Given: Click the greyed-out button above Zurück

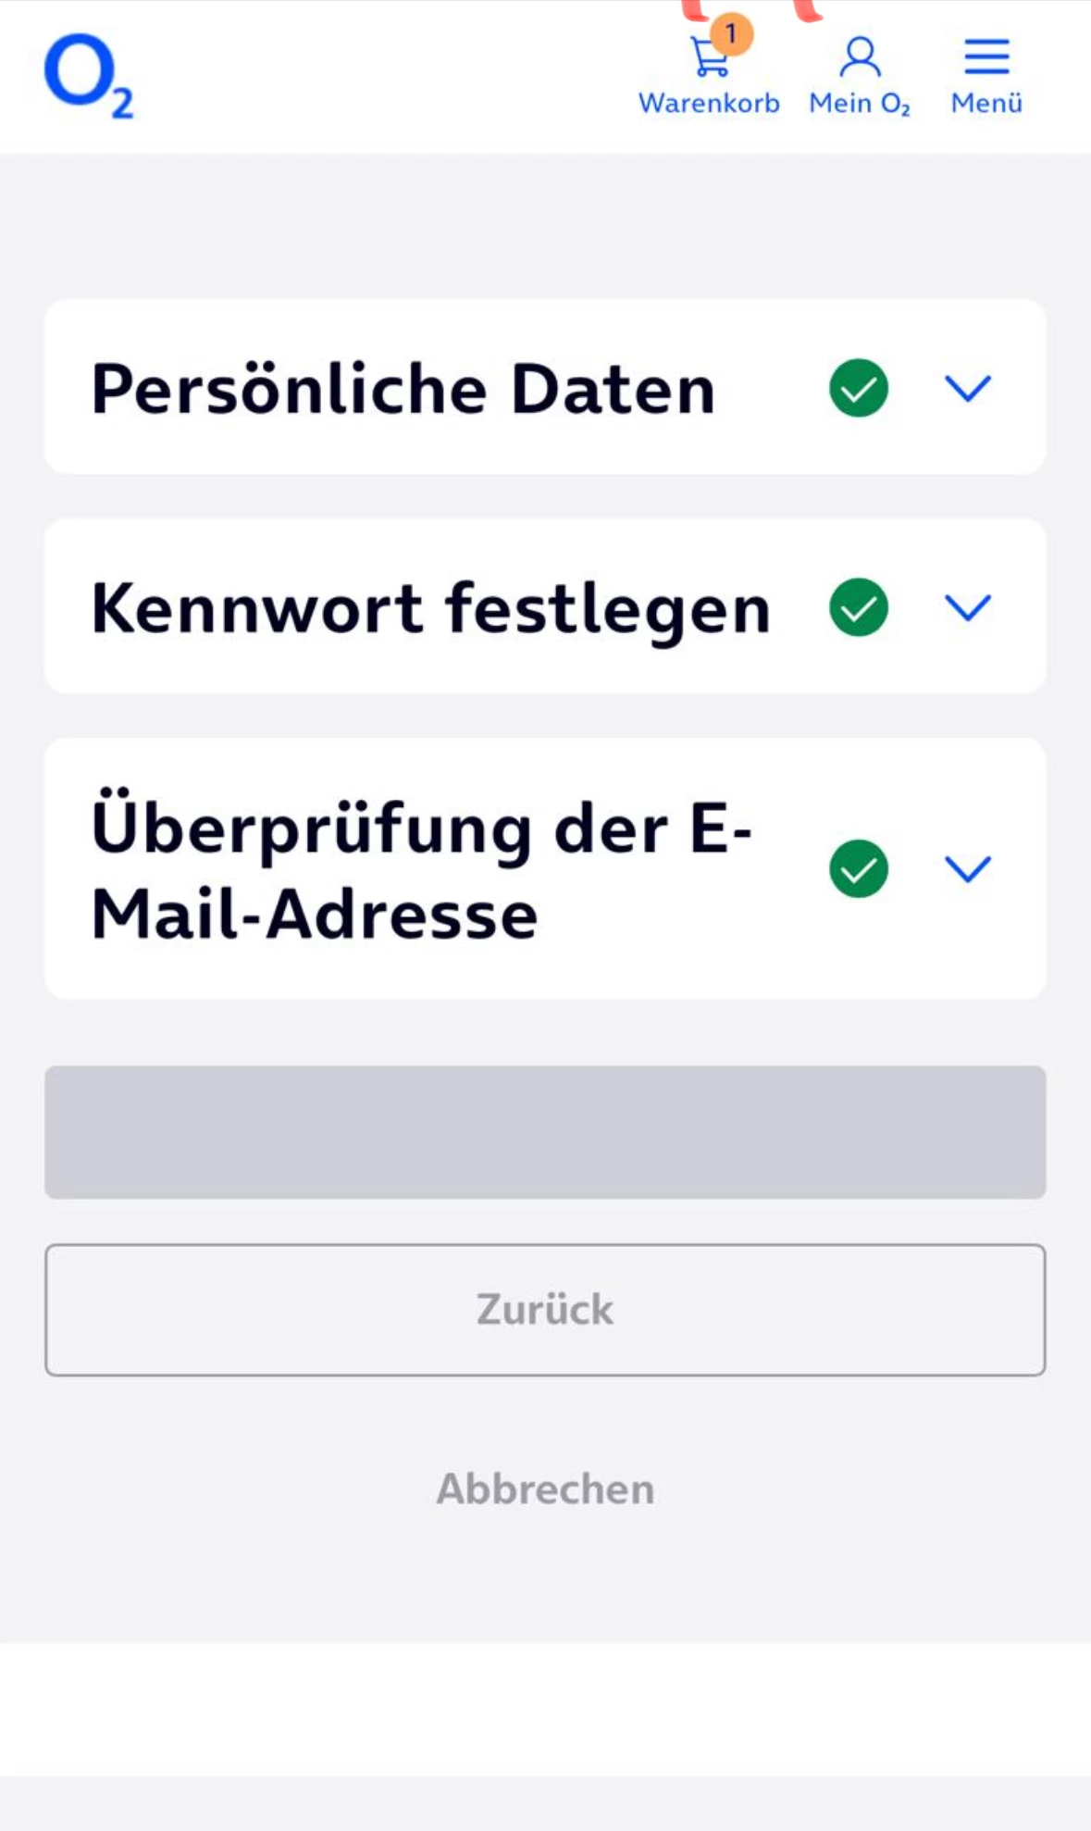Looking at the screenshot, I should click(545, 1132).
